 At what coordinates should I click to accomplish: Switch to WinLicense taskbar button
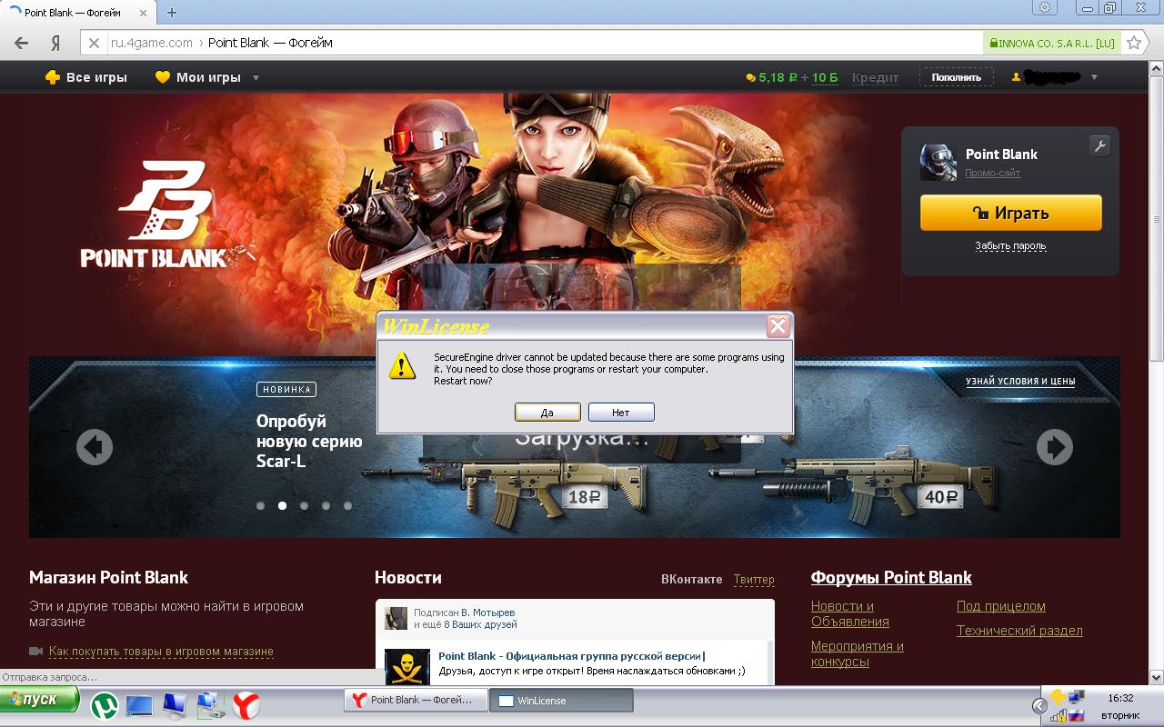coord(562,700)
